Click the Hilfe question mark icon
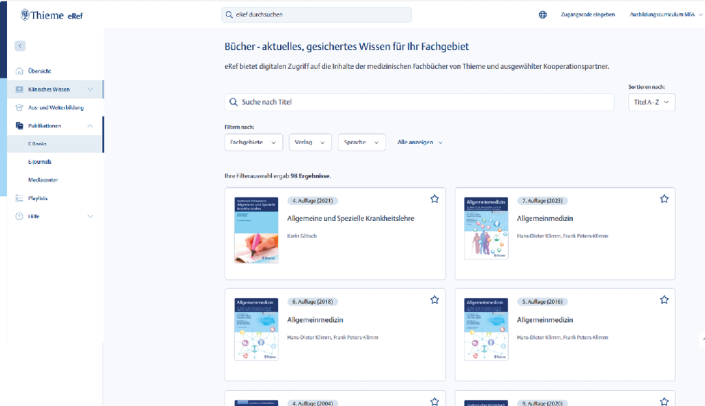This screenshot has width=705, height=406. click(x=19, y=216)
